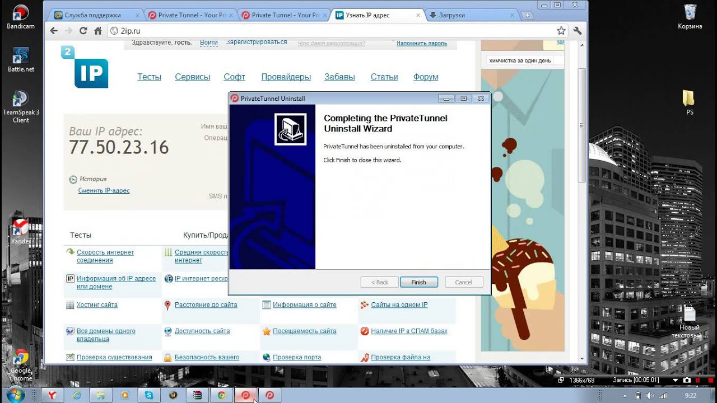717x403 pixels.
Task: Reload the 2ip.ru page
Action: click(83, 31)
